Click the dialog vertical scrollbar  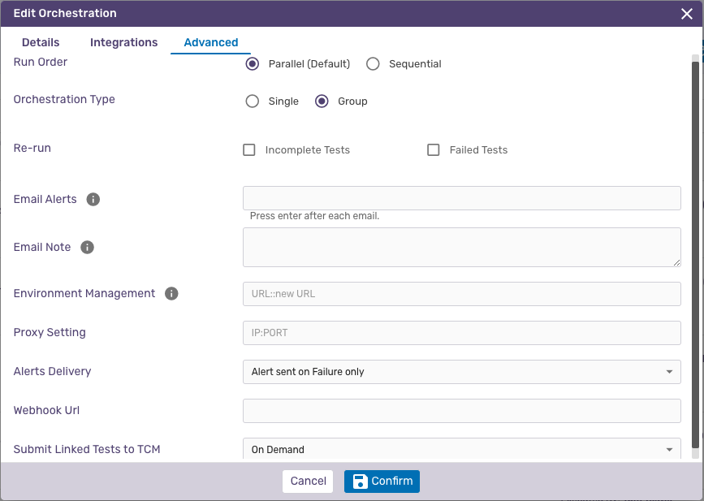[695, 253]
